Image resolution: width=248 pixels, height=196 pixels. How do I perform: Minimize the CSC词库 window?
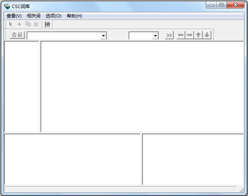211,5
